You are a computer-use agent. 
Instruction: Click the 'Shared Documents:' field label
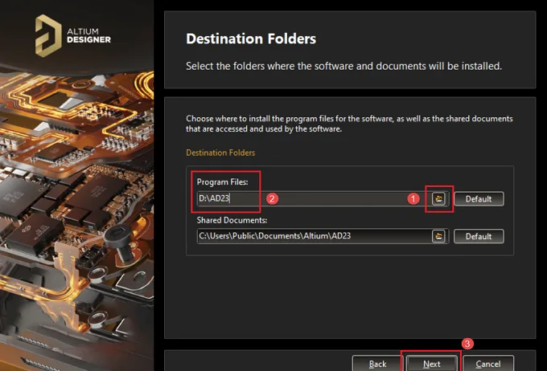click(x=232, y=220)
